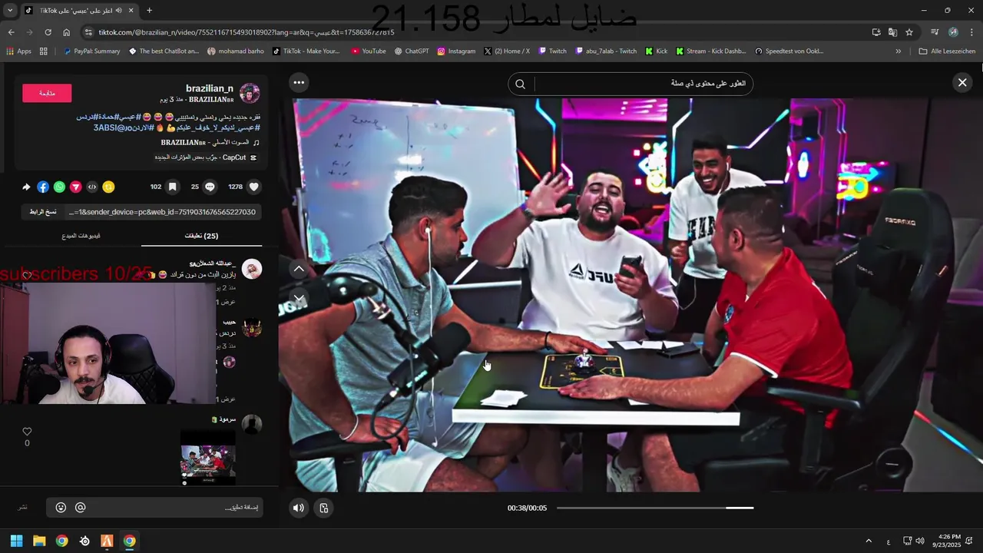Open the YouTube bookmark
The image size is (983, 553).
point(369,51)
